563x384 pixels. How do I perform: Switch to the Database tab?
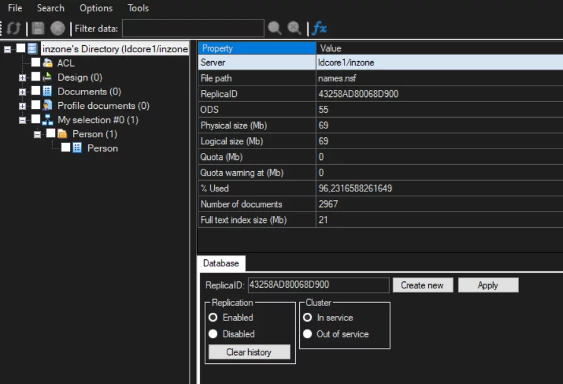[x=220, y=264]
